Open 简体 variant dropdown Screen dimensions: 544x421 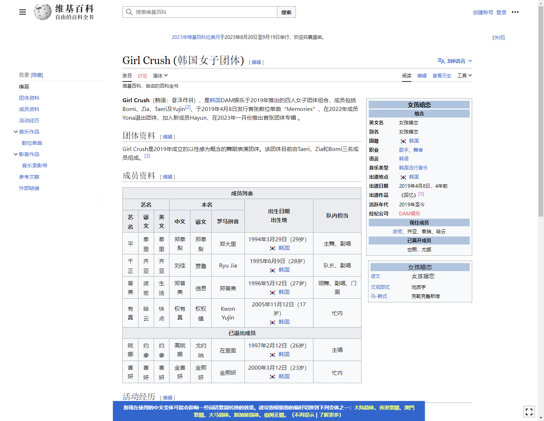(x=160, y=76)
